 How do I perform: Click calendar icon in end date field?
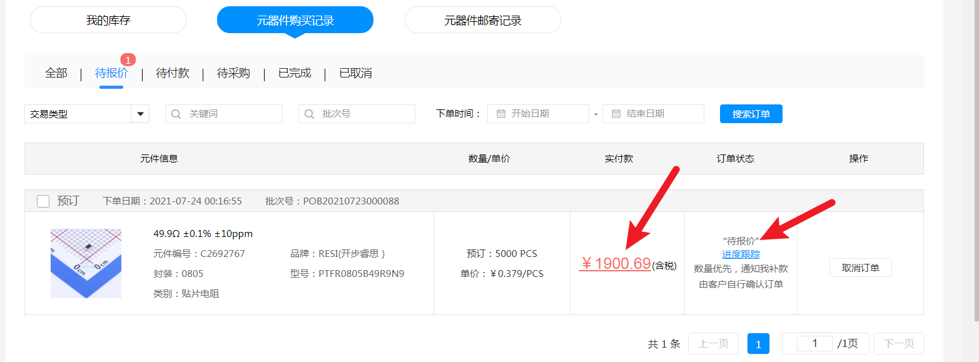click(616, 114)
